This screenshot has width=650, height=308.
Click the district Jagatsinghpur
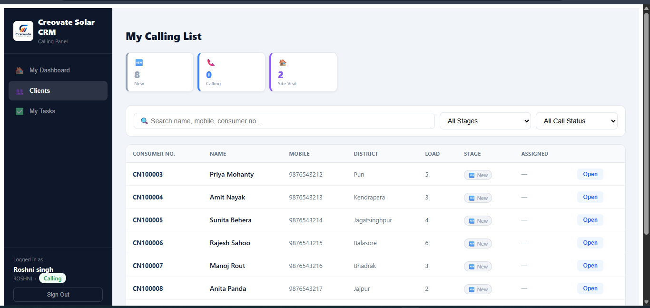373,220
